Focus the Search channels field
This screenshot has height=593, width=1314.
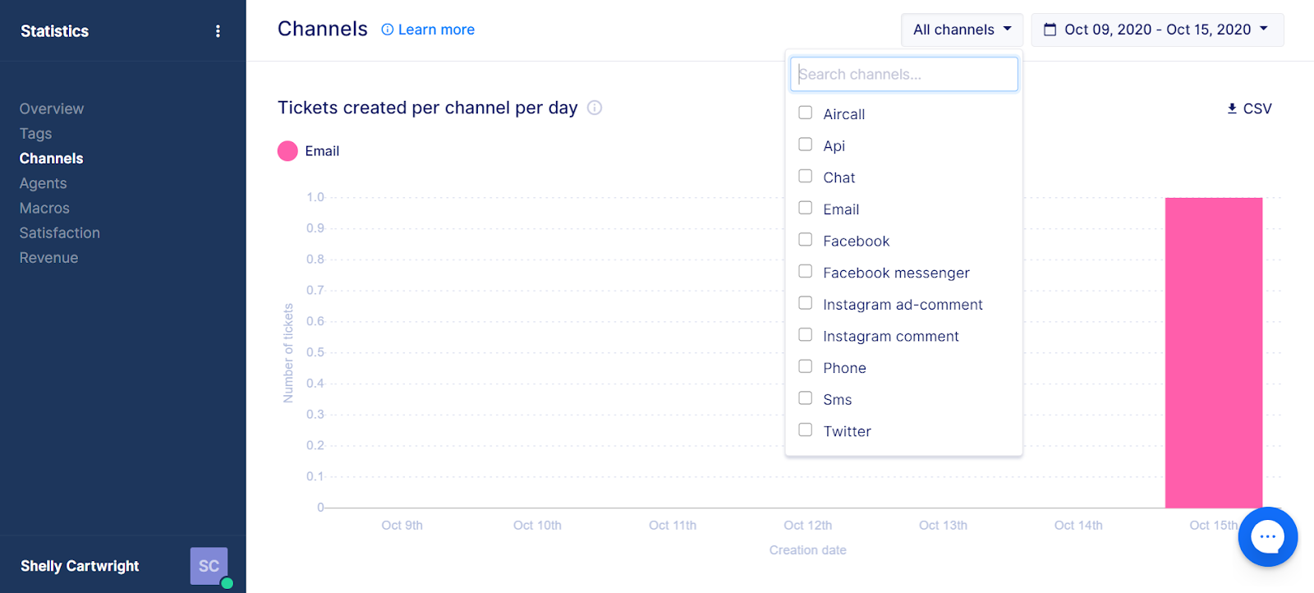pos(904,74)
